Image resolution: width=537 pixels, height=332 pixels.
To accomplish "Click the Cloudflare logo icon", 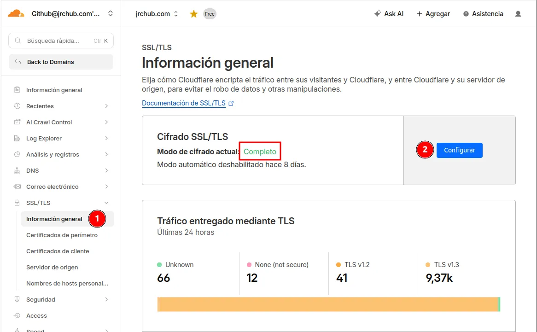I will pyautogui.click(x=16, y=14).
